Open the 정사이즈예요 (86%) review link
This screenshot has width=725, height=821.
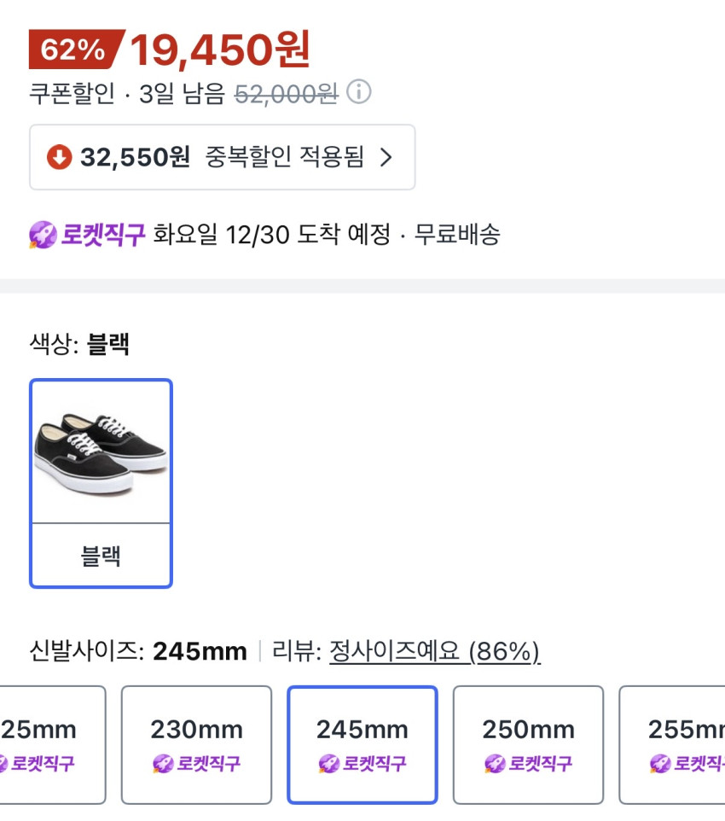[x=434, y=652]
